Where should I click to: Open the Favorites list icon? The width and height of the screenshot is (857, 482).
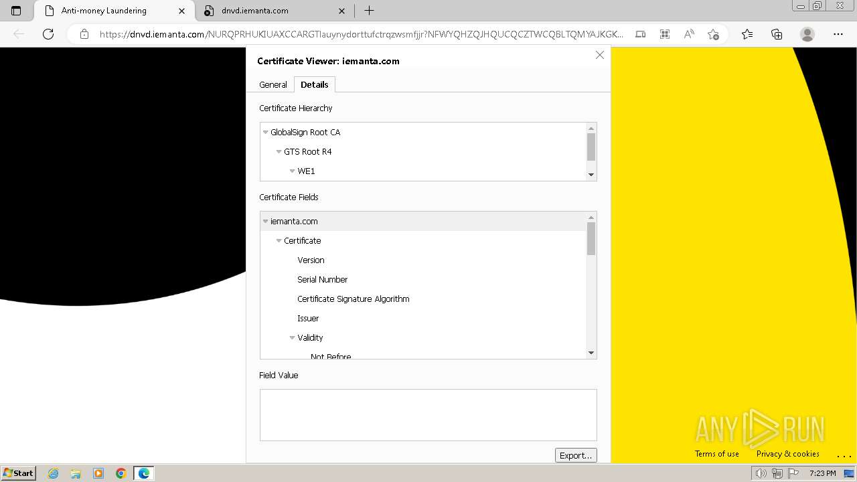click(x=747, y=34)
